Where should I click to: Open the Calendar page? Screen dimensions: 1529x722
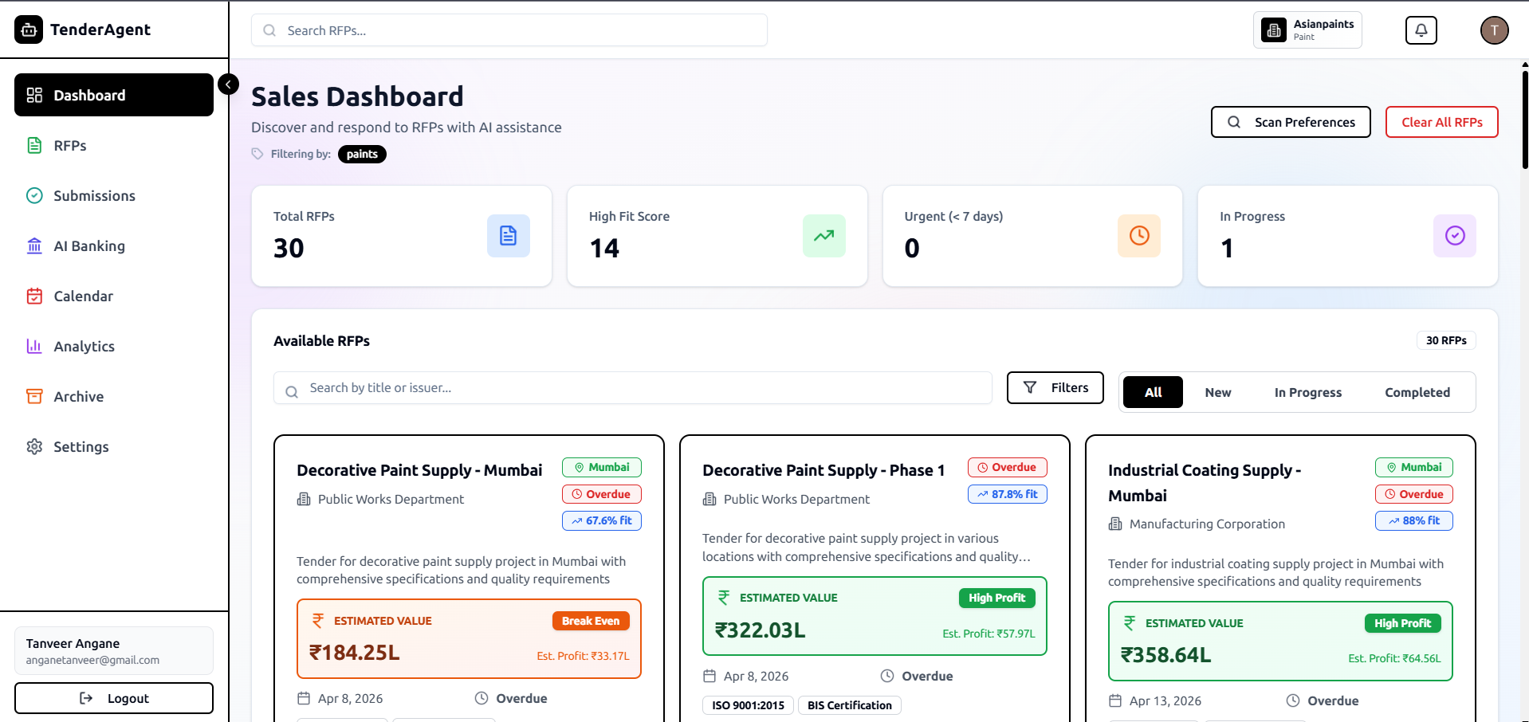(x=114, y=296)
